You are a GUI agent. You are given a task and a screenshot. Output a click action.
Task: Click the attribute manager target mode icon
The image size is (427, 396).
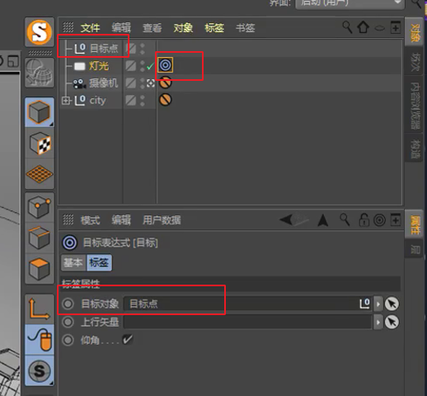(x=379, y=220)
